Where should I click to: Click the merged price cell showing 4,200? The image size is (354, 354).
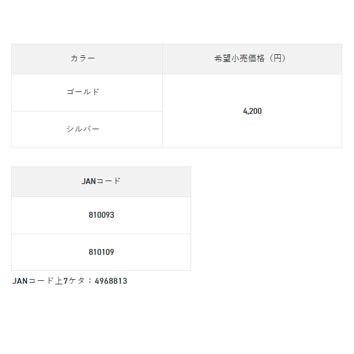252,111
